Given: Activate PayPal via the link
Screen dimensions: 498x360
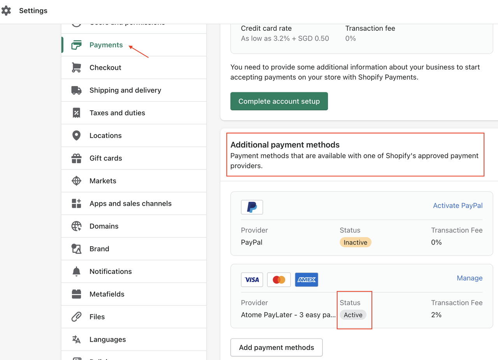Looking at the screenshot, I should (458, 205).
